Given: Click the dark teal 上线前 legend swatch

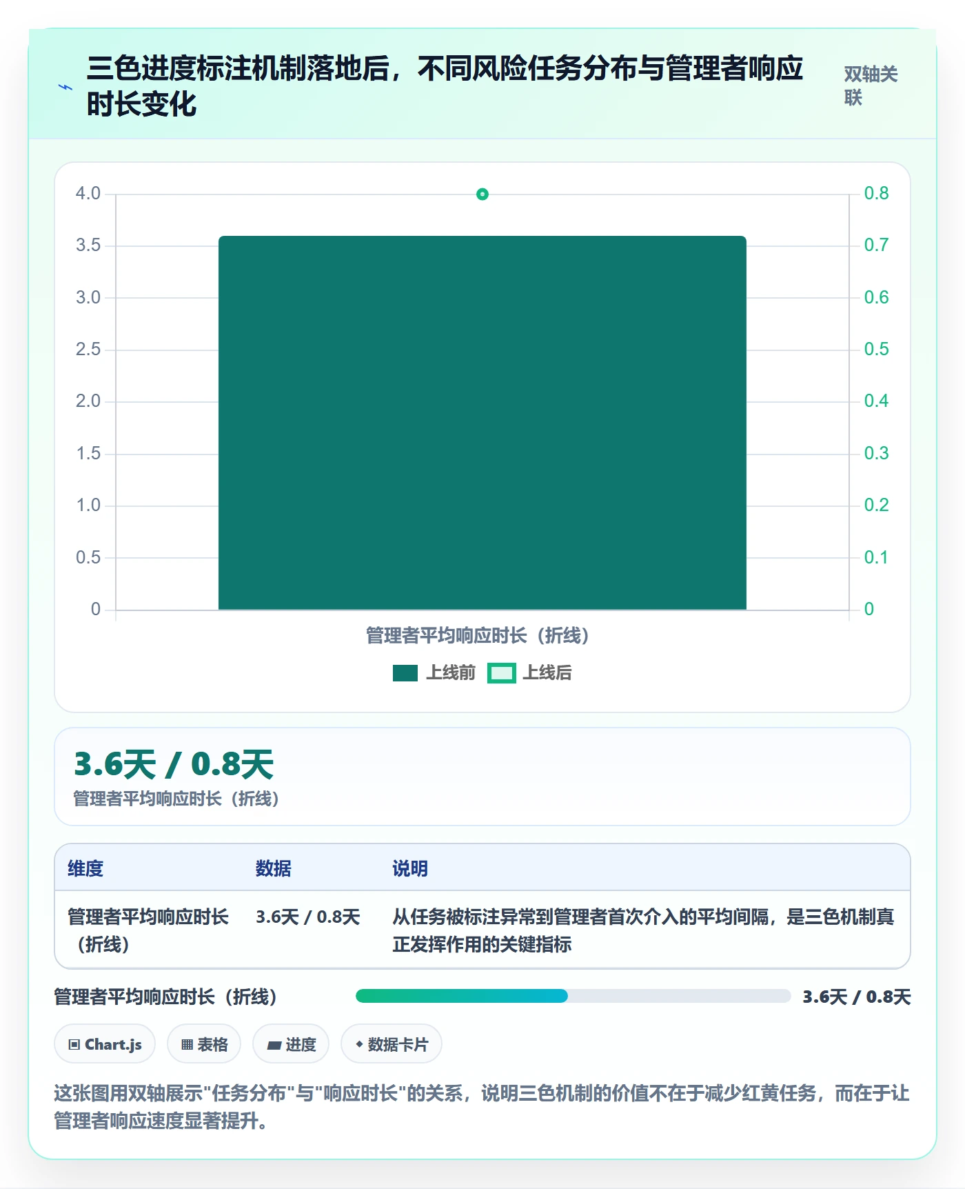Looking at the screenshot, I should click(x=405, y=673).
